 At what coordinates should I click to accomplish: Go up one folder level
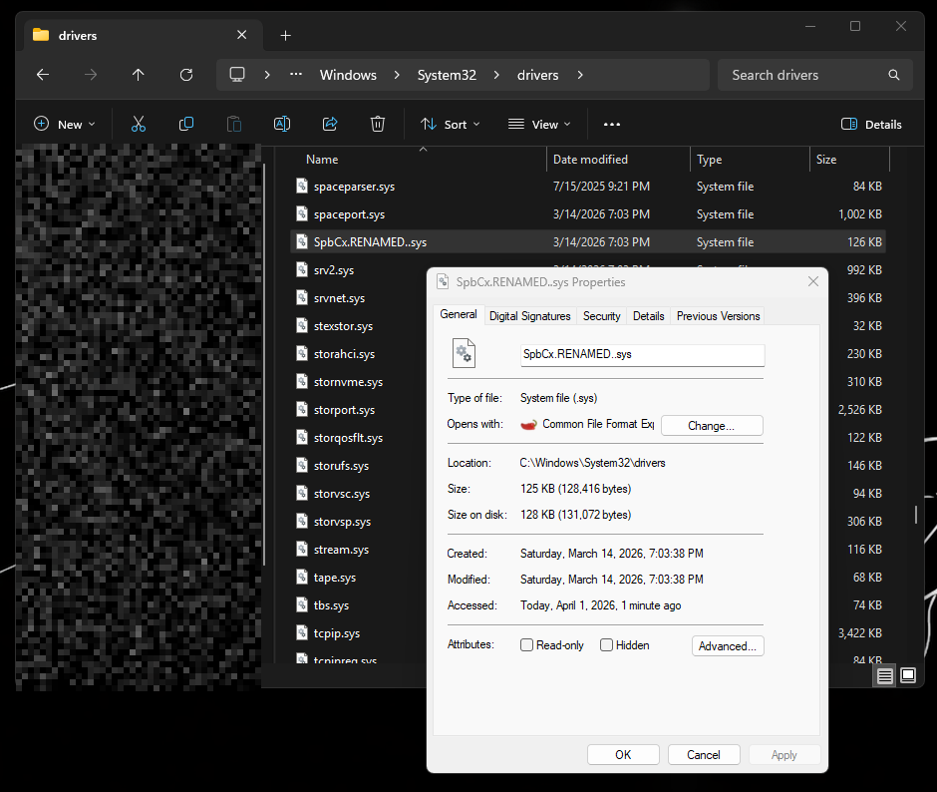(139, 75)
